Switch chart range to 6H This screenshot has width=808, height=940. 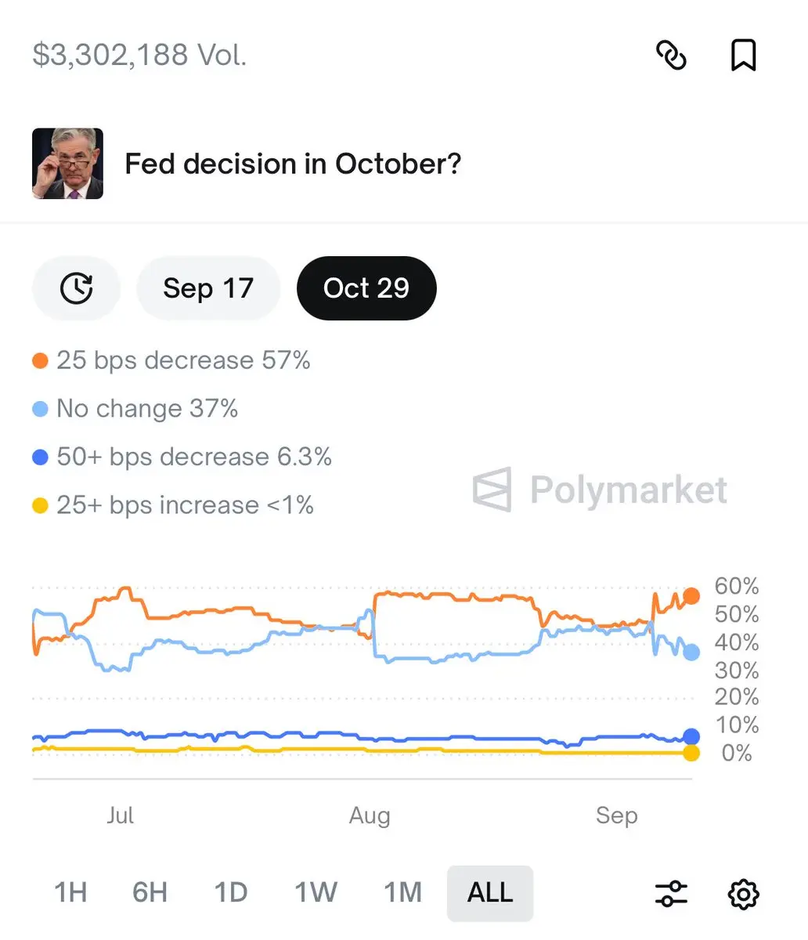click(150, 892)
